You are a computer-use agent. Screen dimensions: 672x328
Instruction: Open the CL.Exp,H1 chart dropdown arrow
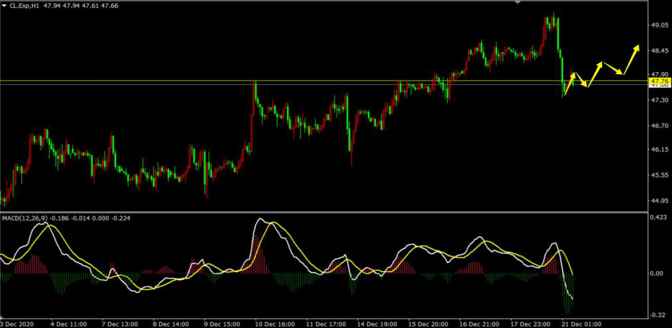pyautogui.click(x=4, y=5)
